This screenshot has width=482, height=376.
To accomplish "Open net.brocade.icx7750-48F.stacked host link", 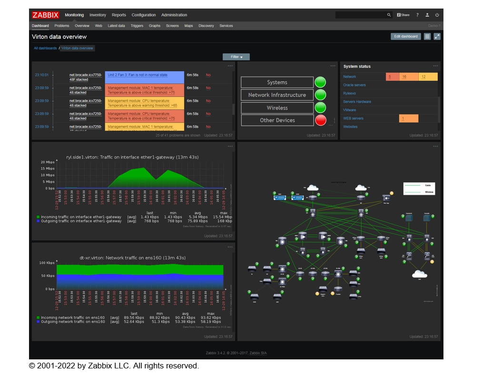I will (86, 77).
